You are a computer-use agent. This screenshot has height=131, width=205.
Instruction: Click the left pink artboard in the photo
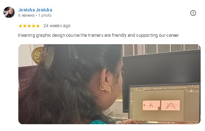tap(151, 105)
